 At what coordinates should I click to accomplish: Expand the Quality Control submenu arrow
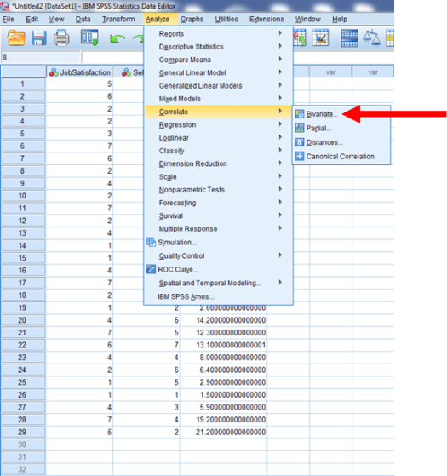(x=280, y=255)
